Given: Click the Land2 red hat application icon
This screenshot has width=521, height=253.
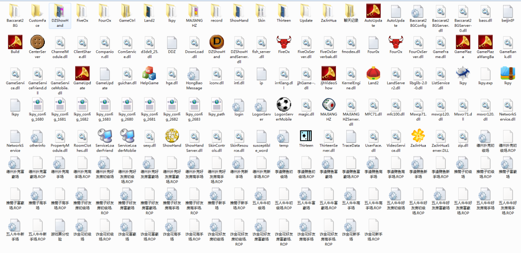Looking at the screenshot, I should coord(373,74).
